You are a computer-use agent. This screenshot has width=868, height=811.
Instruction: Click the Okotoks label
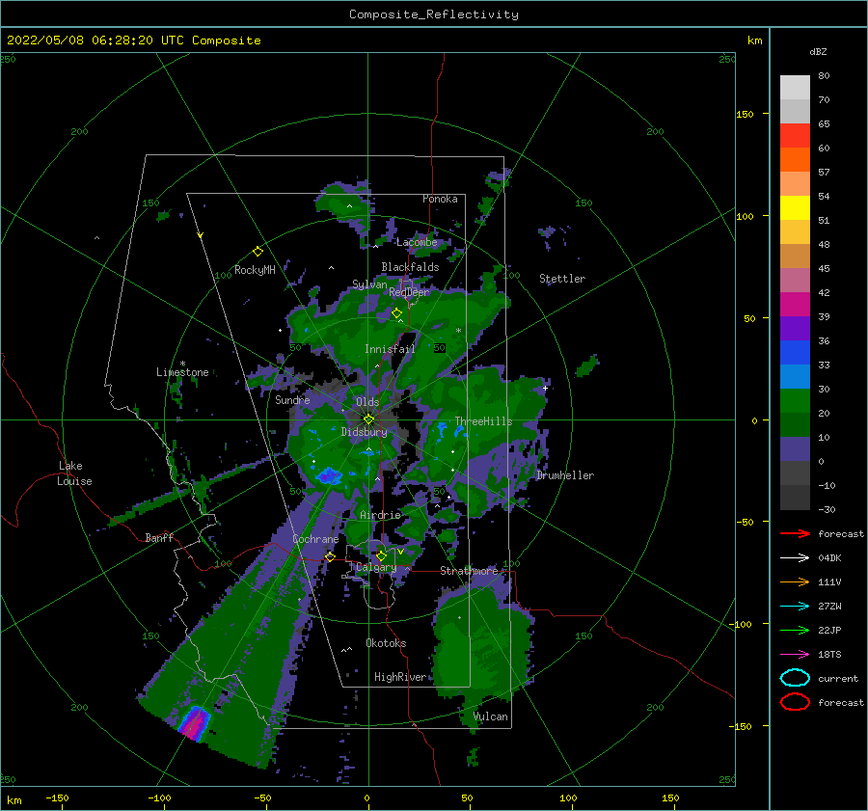[386, 643]
